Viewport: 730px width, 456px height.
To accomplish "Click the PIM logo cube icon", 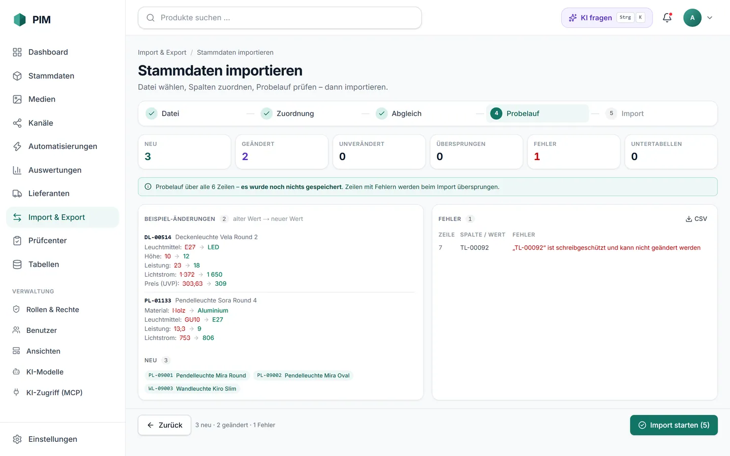I will 19,20.
